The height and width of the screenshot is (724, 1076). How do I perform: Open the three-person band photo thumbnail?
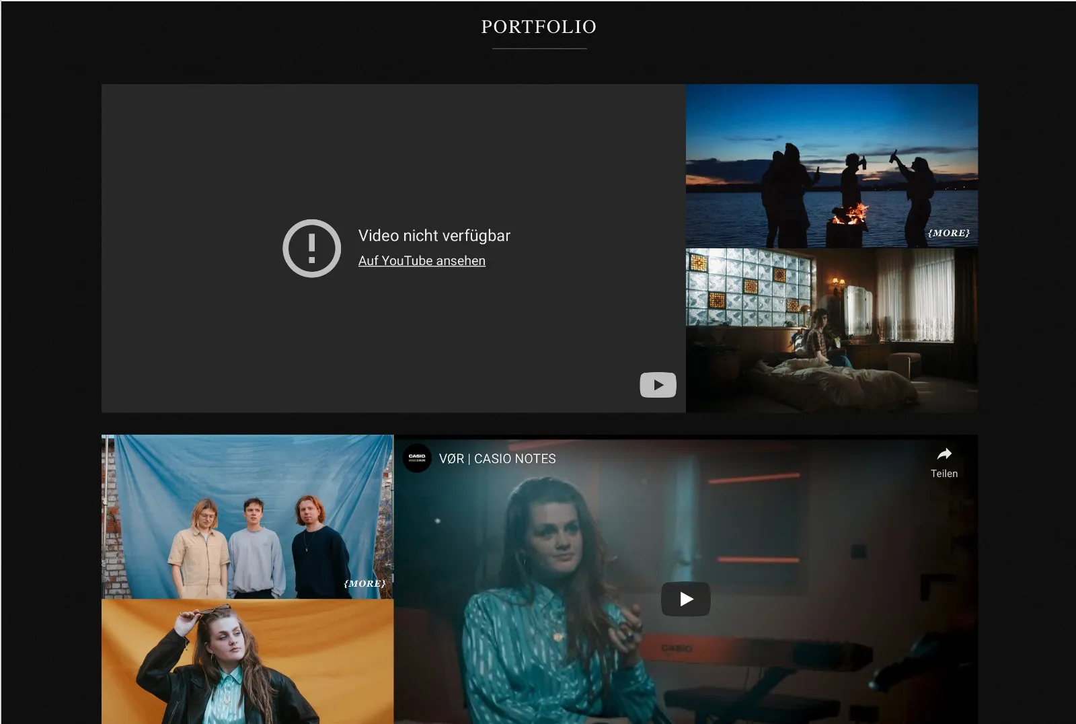247,517
